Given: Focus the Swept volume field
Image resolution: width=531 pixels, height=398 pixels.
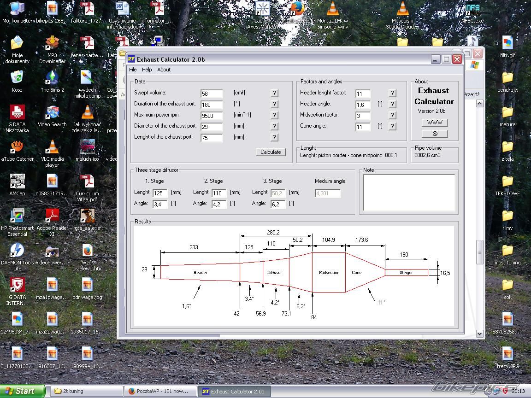Looking at the screenshot, I should 212,94.
